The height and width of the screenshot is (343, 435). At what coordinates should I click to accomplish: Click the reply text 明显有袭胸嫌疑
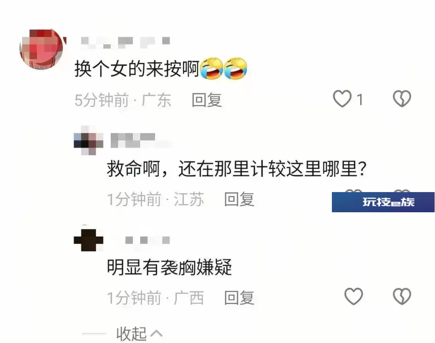pos(170,268)
